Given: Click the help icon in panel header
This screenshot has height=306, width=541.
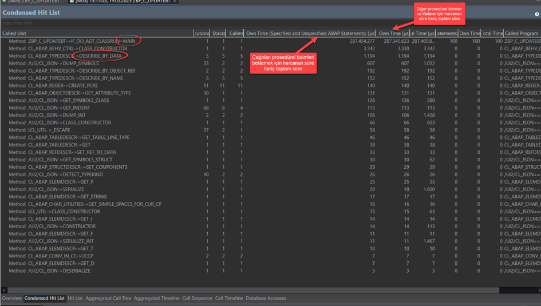Looking at the screenshot, I should [x=536, y=14].
